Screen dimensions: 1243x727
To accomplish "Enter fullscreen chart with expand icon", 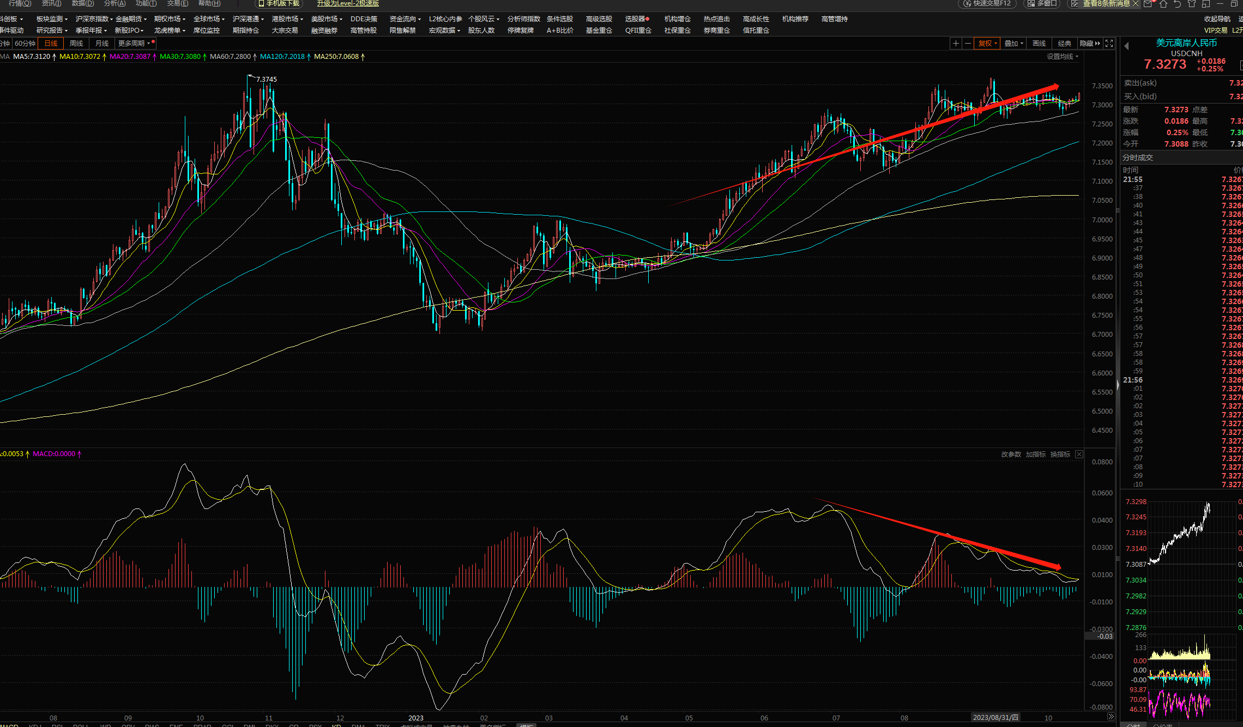I will [1109, 44].
